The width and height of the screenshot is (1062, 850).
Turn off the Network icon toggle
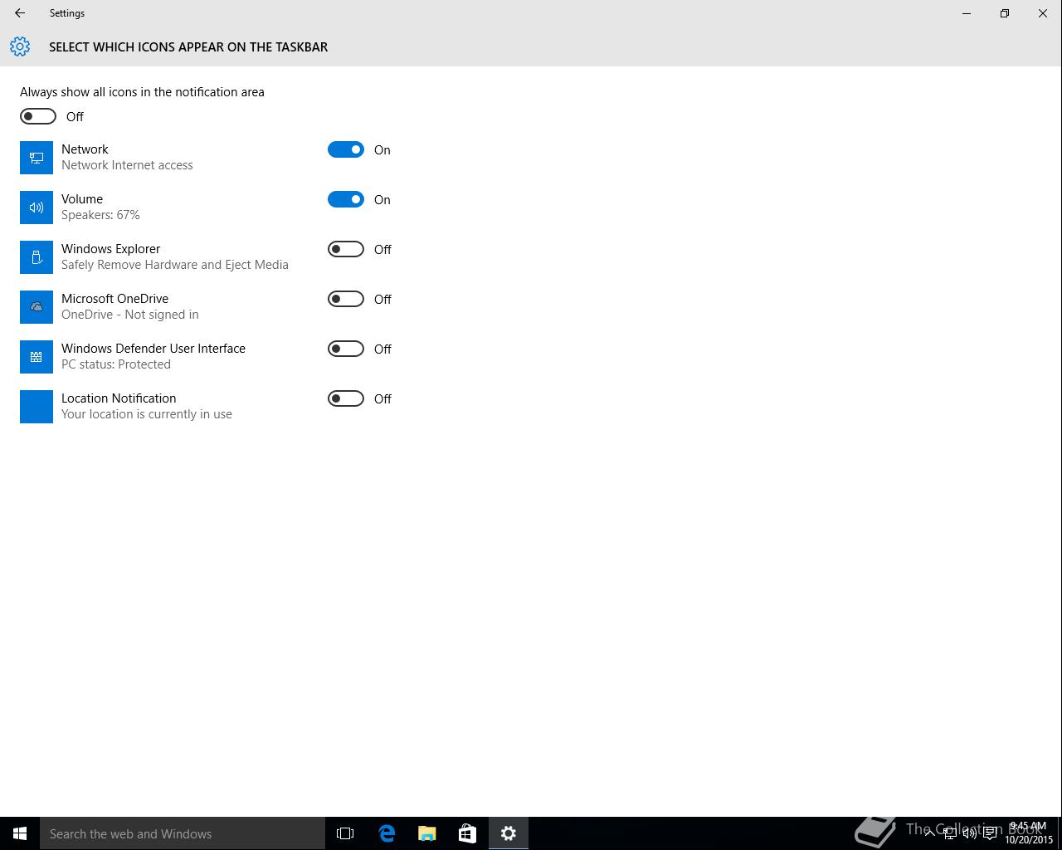(346, 149)
